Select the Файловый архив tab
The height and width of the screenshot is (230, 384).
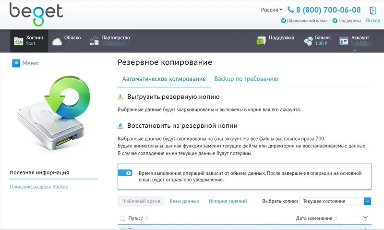click(141, 201)
